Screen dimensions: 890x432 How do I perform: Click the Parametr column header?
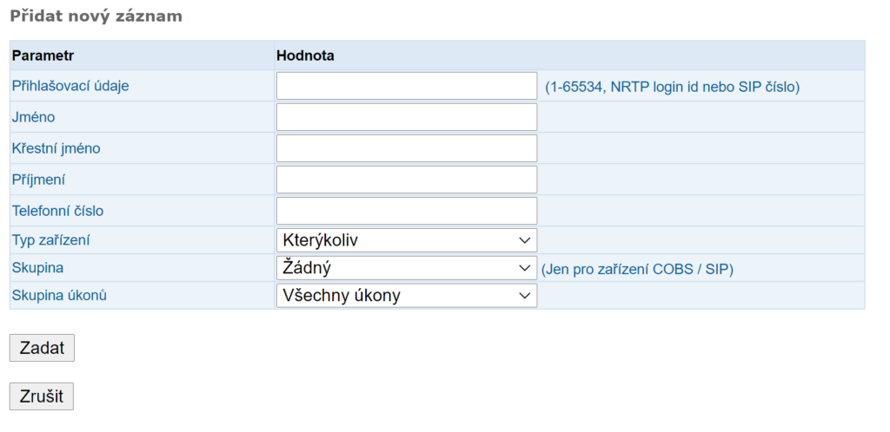(43, 56)
